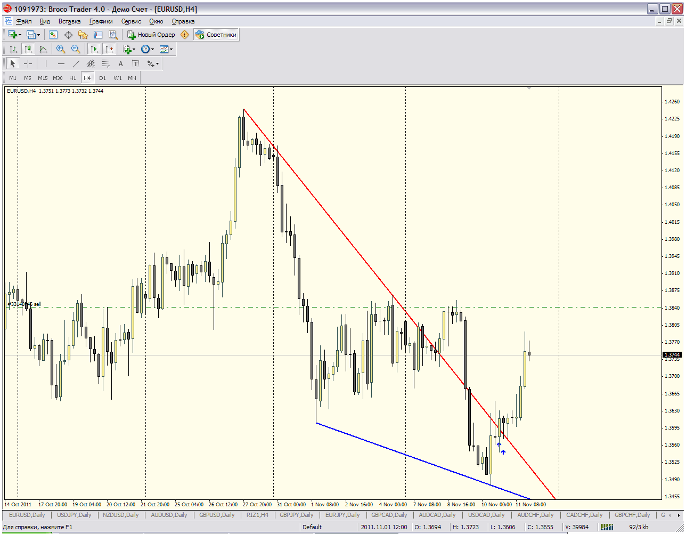Switch timeframe to M1
This screenshot has height=534, width=686.
(x=13, y=78)
